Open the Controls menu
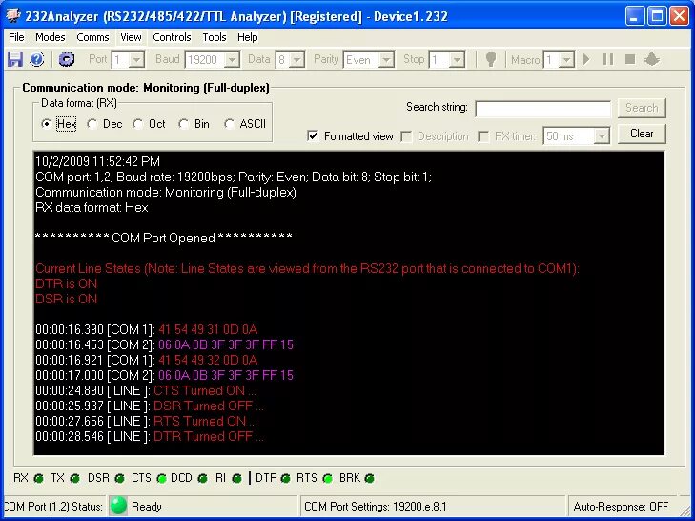Screen dimensions: 695x521 coord(172,37)
